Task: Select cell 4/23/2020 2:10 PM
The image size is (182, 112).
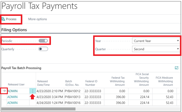Action: point(50,91)
